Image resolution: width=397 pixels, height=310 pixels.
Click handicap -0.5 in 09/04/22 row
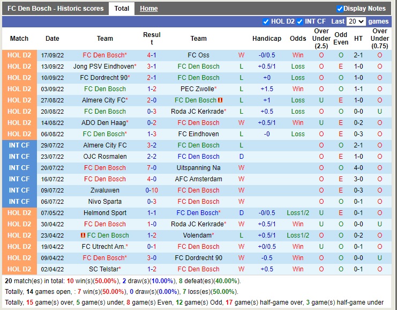click(267, 258)
